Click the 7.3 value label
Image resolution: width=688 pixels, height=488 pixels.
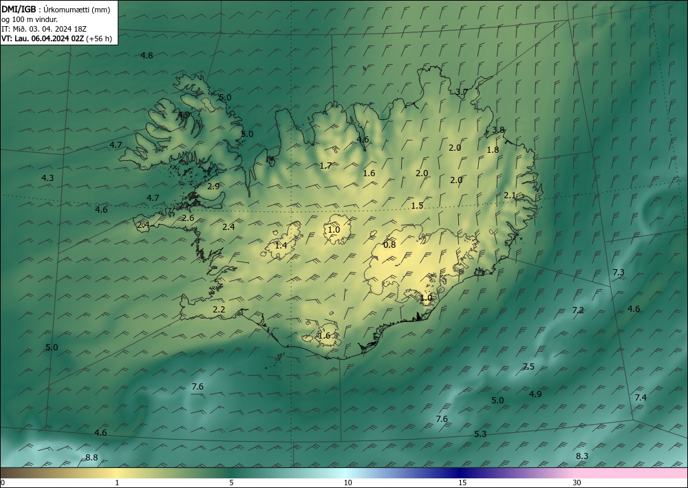619,273
